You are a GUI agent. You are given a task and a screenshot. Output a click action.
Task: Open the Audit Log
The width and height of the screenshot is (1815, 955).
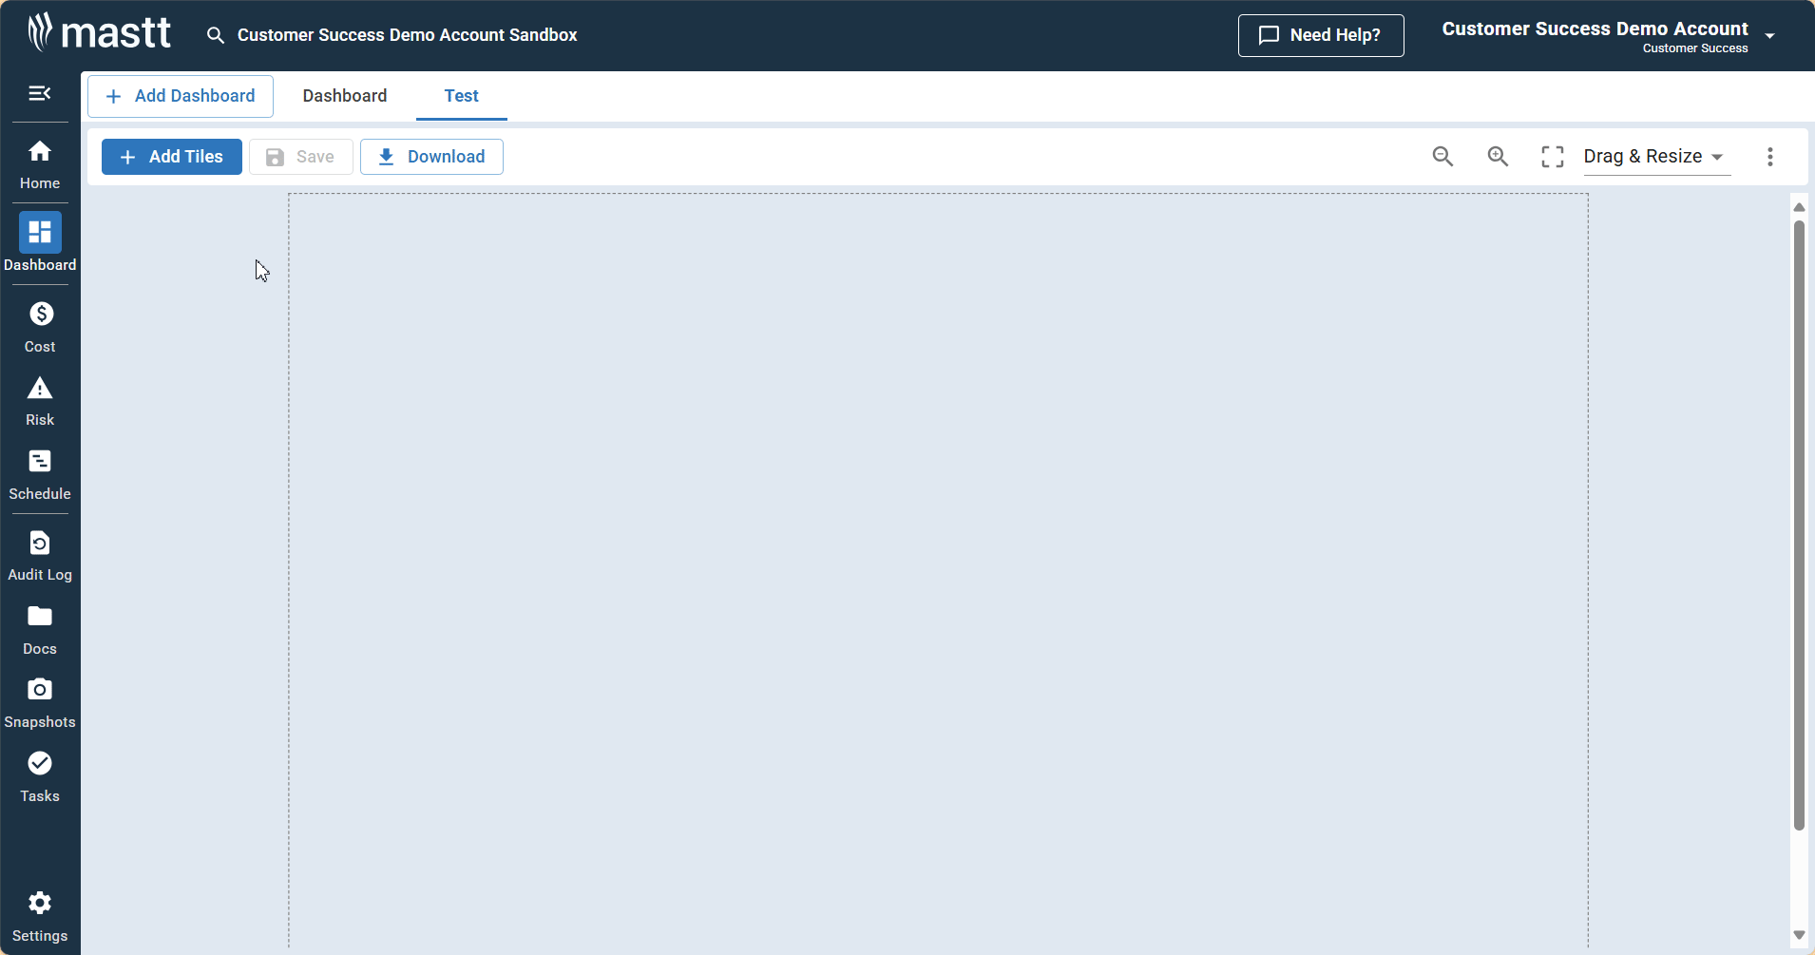(40, 556)
